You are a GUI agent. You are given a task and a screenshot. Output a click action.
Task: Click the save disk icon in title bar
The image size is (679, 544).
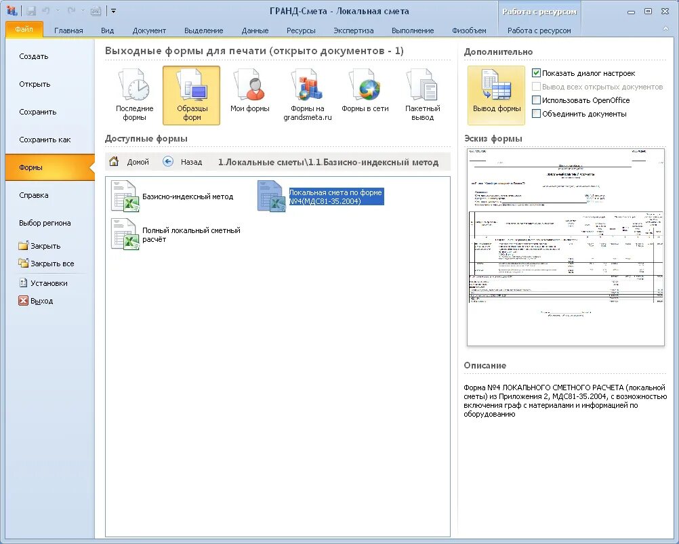point(30,11)
